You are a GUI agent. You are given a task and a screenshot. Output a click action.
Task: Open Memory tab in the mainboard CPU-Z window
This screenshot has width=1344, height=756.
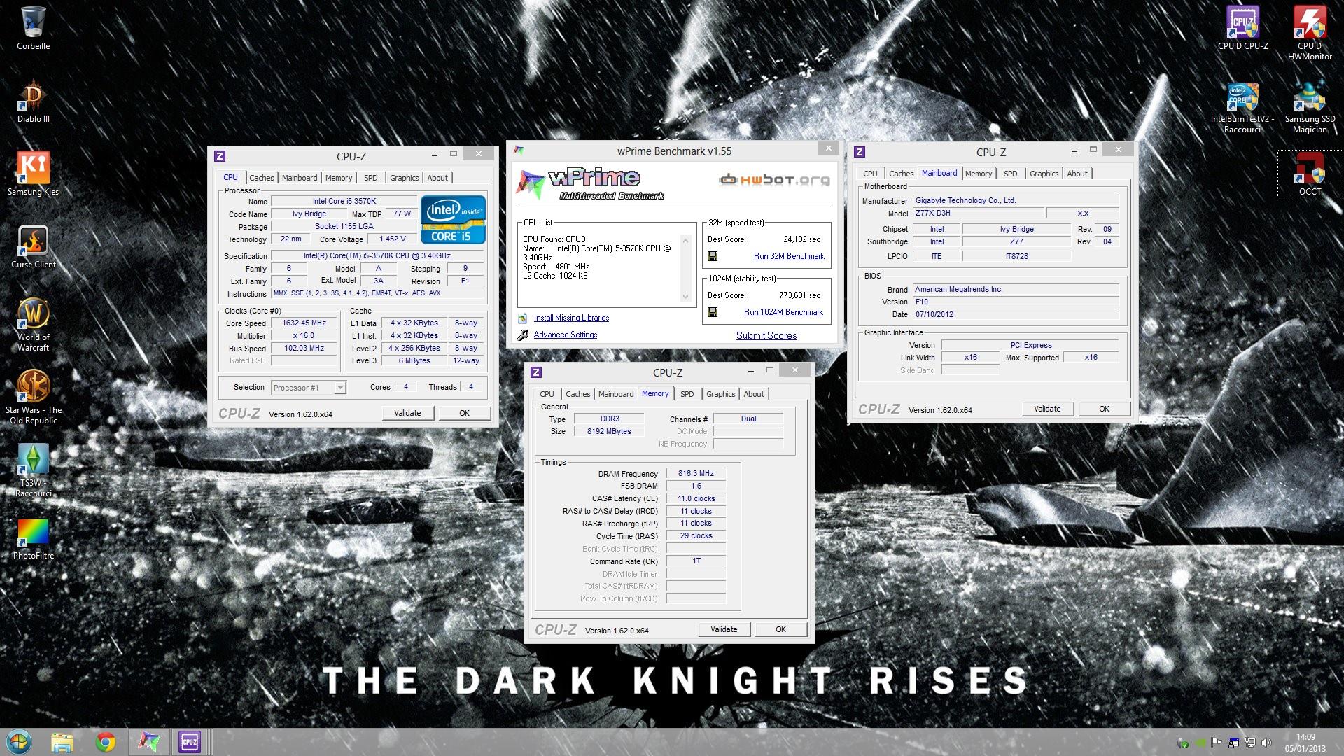(979, 174)
